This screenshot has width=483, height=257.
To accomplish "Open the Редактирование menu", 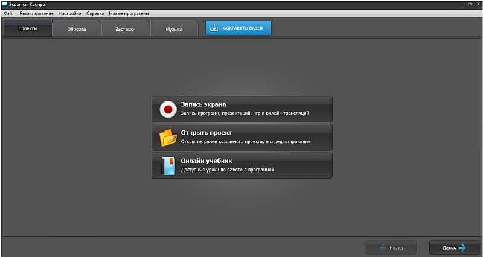I will coord(36,13).
